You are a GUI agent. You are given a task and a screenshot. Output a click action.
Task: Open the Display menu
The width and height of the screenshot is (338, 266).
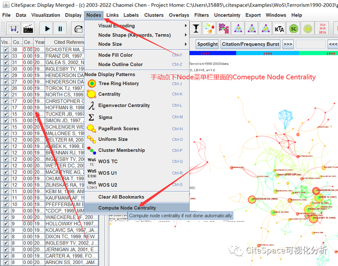pyautogui.click(x=73, y=15)
